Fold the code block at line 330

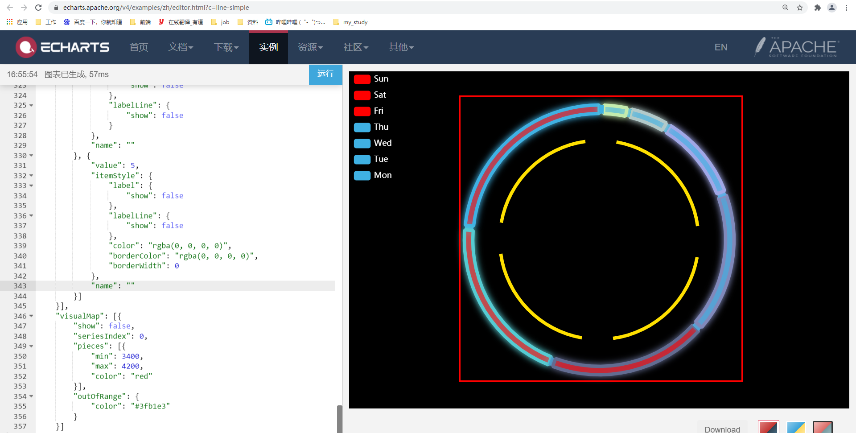point(31,156)
